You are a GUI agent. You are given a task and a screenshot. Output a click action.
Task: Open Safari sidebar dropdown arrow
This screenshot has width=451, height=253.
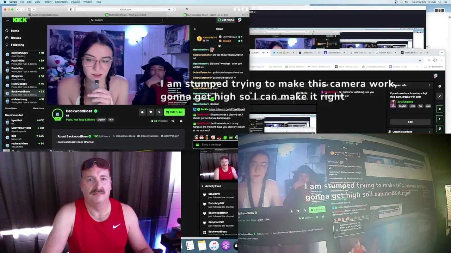coord(34,9)
